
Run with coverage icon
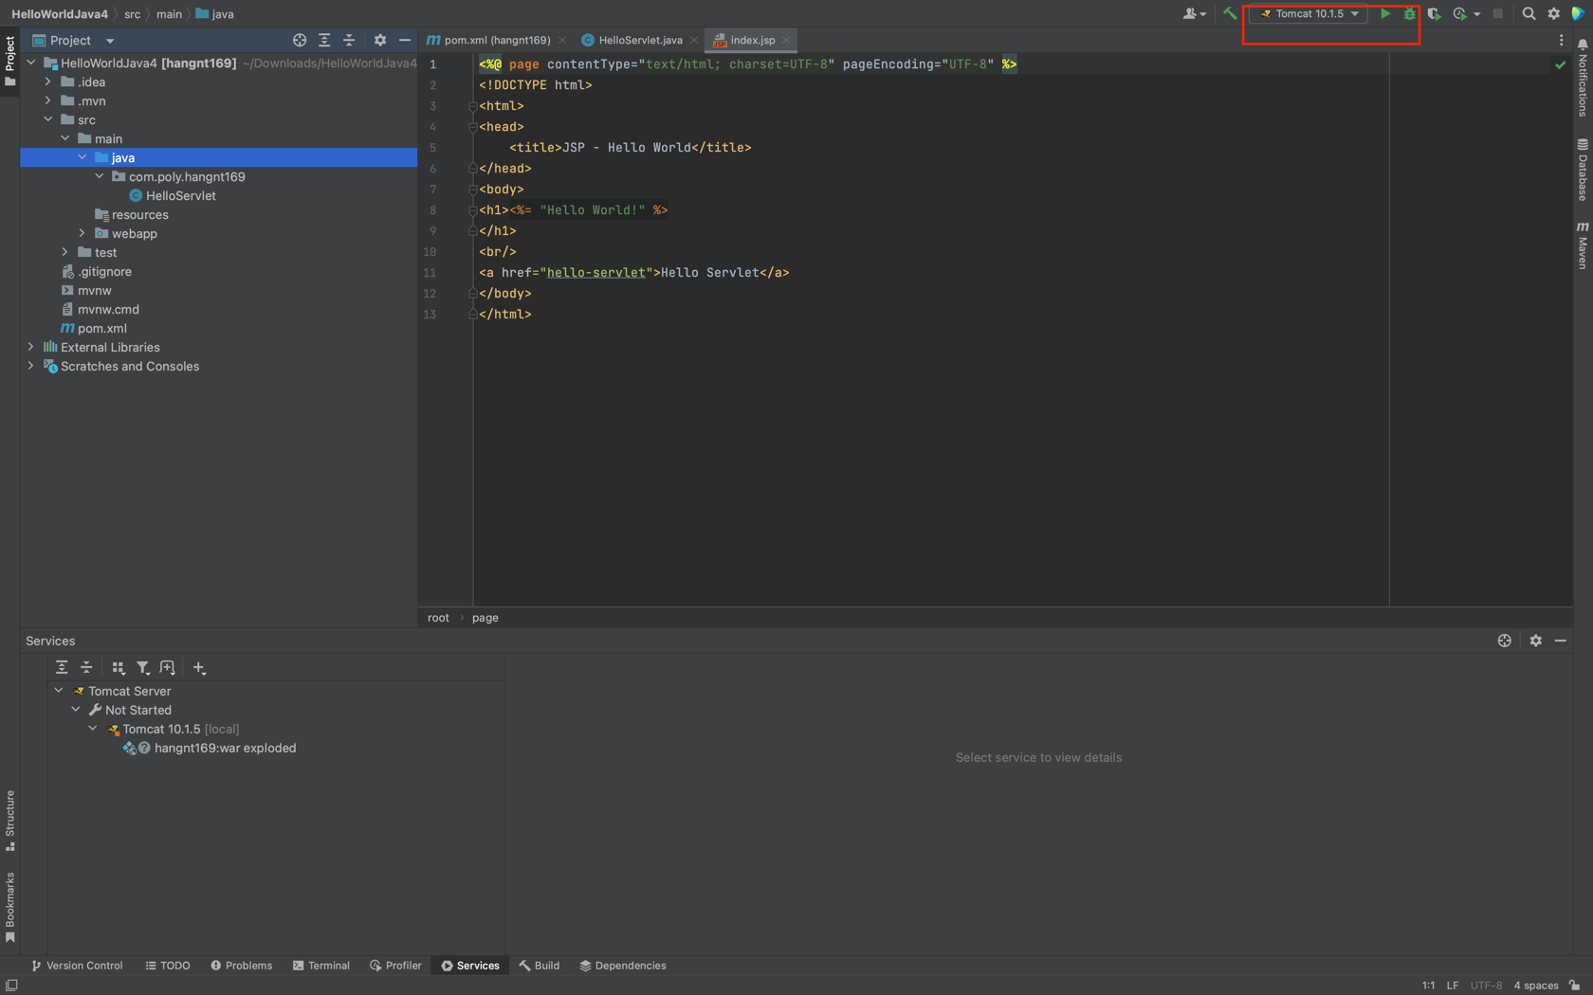1434,14
